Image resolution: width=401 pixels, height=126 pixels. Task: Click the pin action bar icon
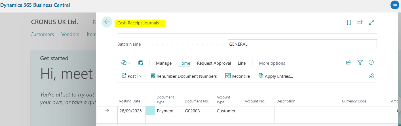pos(371,76)
